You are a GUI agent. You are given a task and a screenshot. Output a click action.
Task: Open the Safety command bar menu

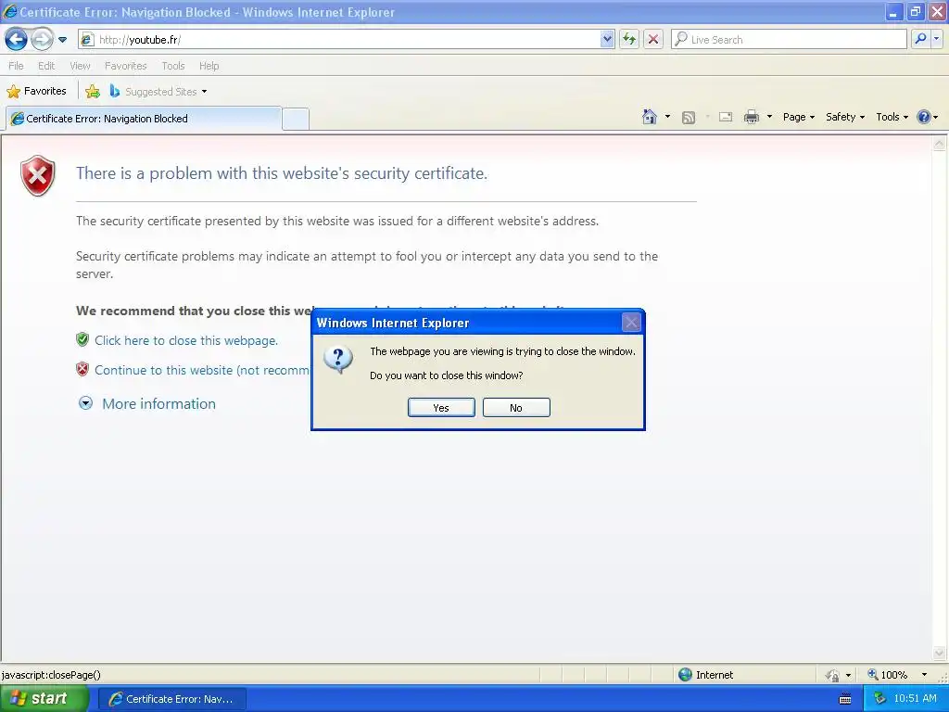(845, 117)
